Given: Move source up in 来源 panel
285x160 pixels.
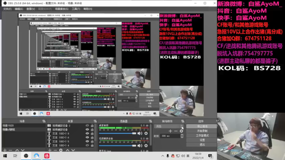Looking at the screenshot, I should coord(67,150).
